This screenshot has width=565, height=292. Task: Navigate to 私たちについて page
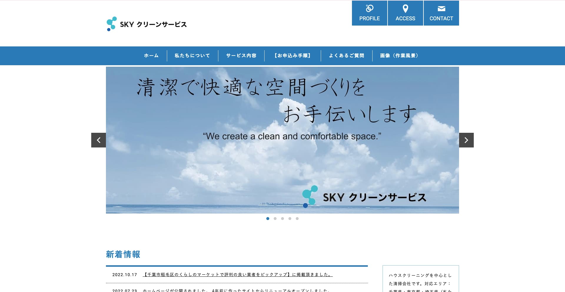click(x=192, y=56)
